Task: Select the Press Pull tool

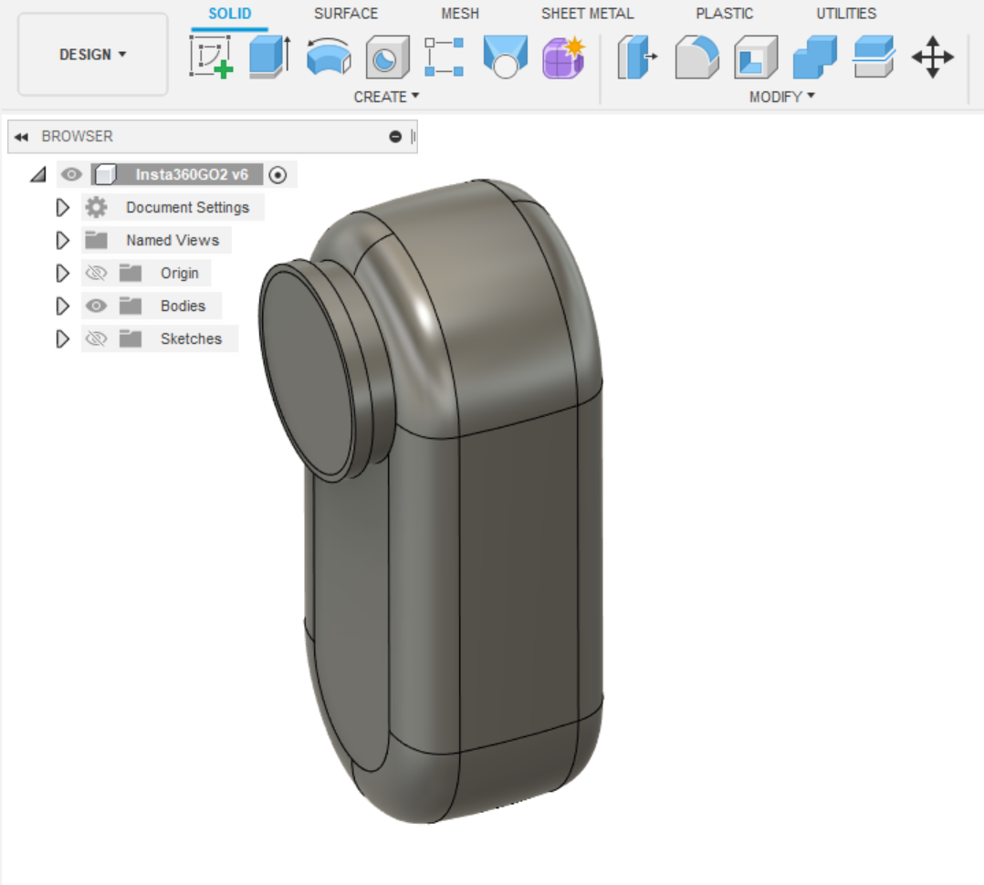Action: click(x=638, y=57)
